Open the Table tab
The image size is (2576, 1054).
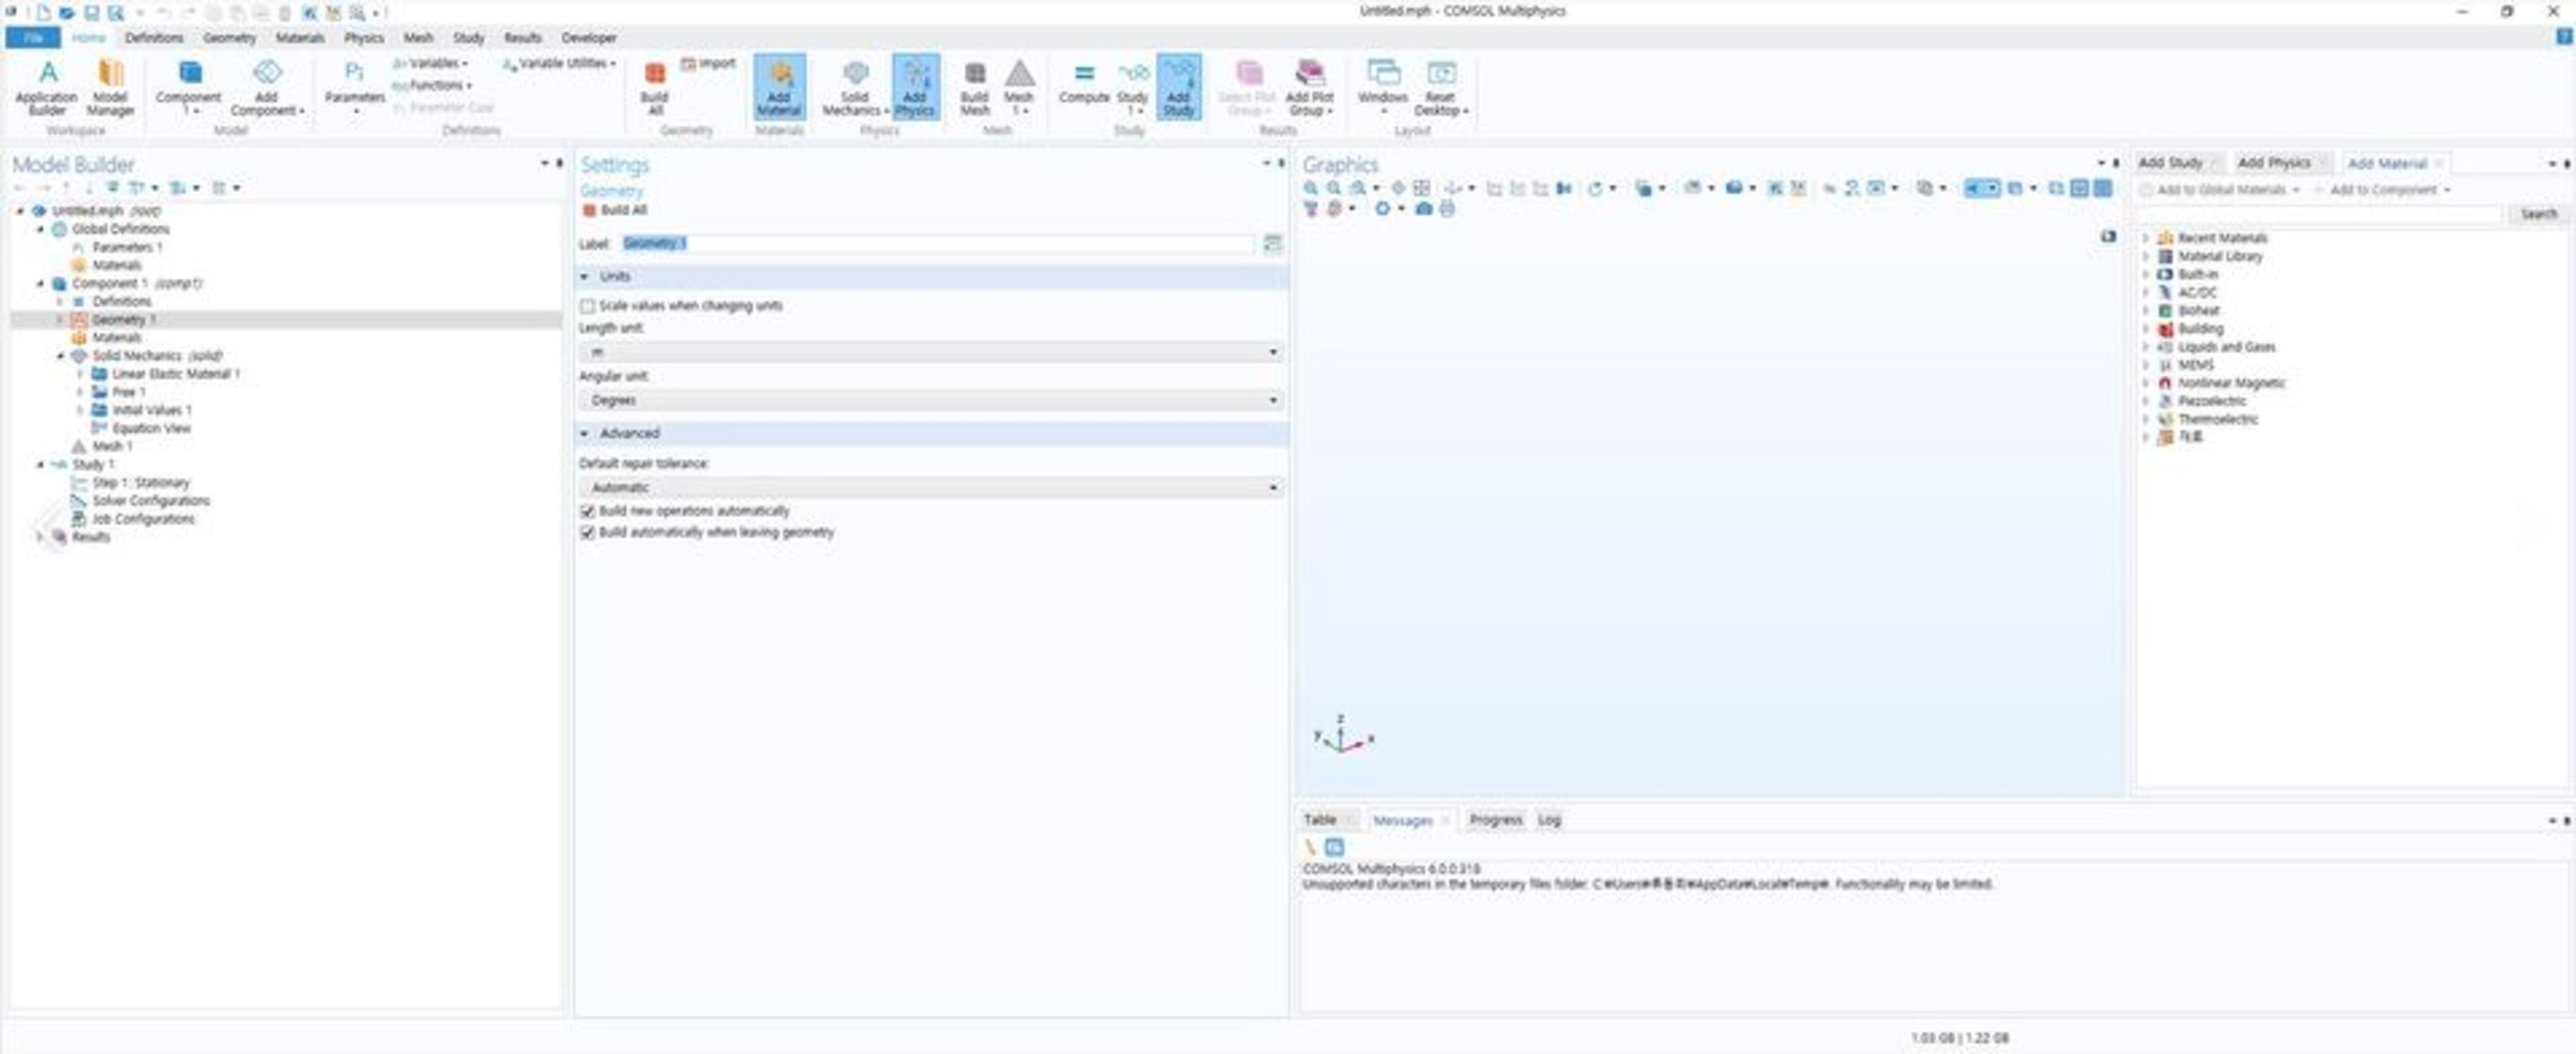coord(1320,820)
